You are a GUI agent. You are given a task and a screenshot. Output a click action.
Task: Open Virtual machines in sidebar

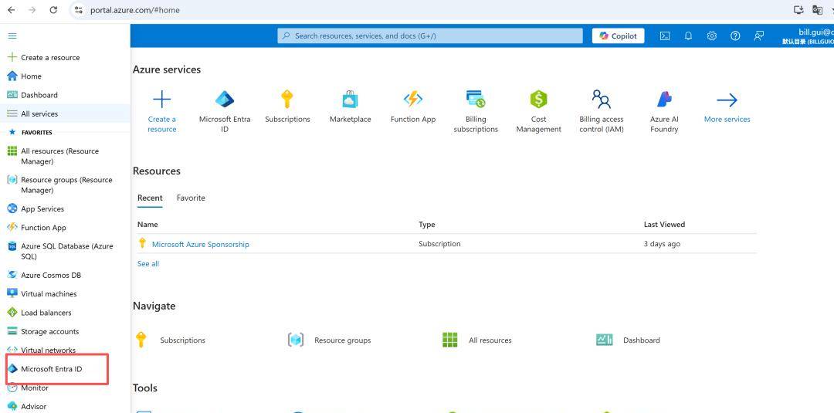click(42, 294)
